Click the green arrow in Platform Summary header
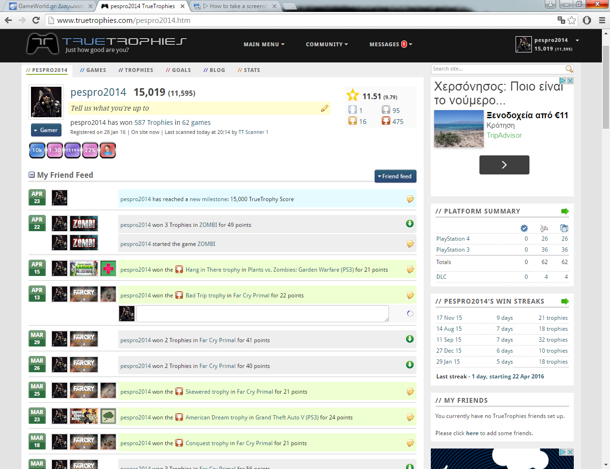This screenshot has width=610, height=469. pos(565,211)
